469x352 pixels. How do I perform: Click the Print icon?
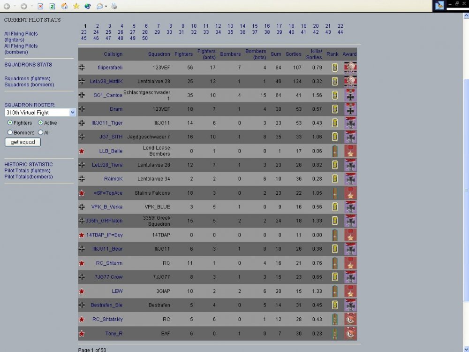coord(114,6)
